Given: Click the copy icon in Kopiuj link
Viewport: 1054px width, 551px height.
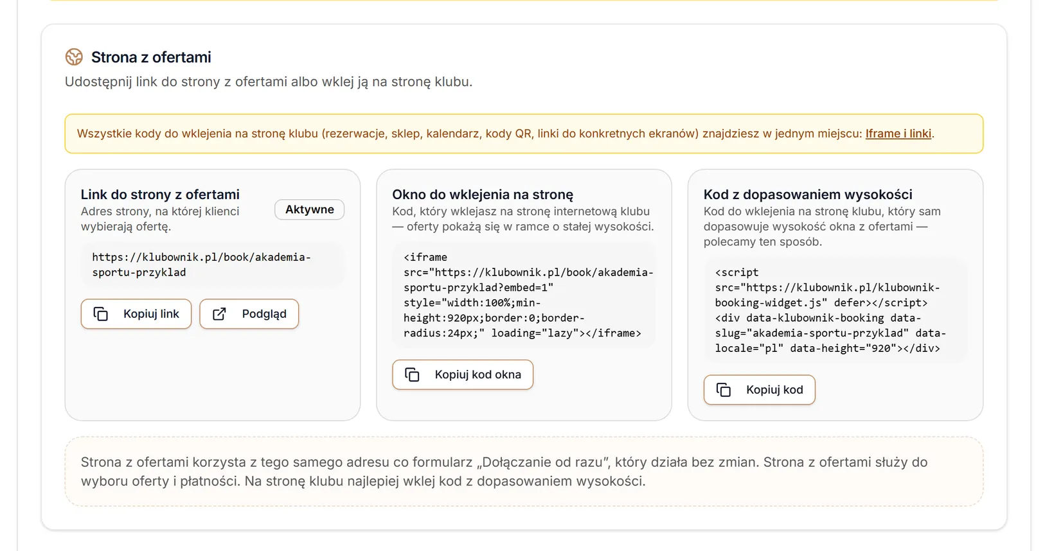Looking at the screenshot, I should [x=101, y=314].
